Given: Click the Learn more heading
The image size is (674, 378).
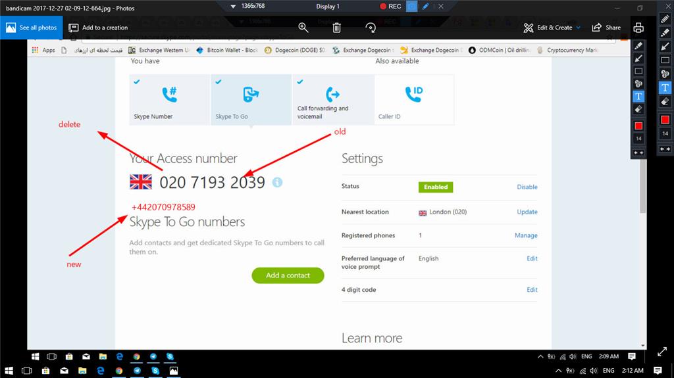Looking at the screenshot, I should (x=372, y=338).
